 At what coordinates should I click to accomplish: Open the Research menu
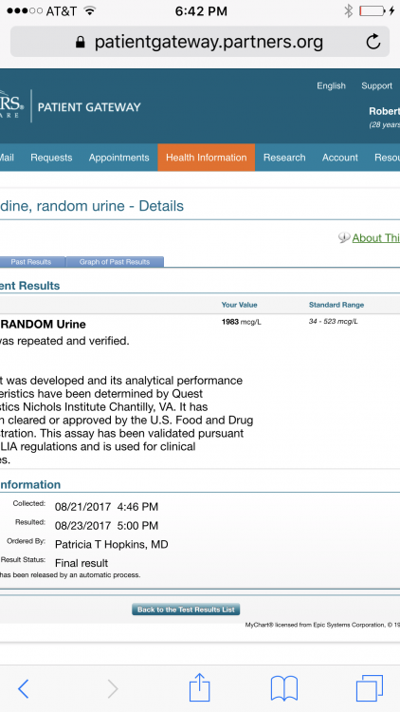[284, 158]
